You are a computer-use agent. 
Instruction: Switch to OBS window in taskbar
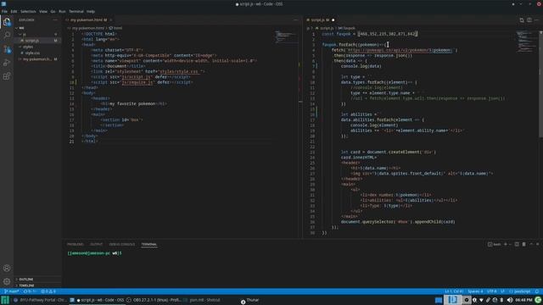point(154,300)
